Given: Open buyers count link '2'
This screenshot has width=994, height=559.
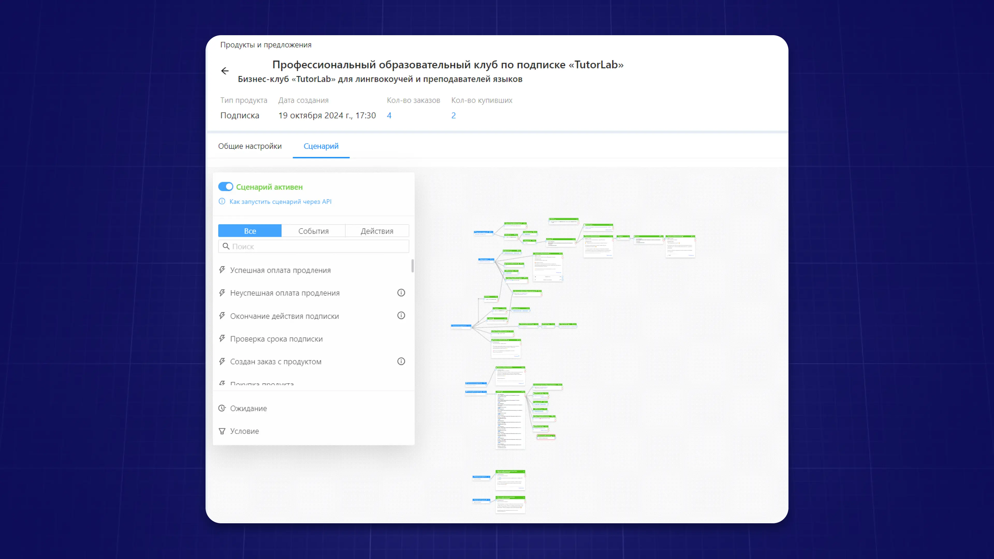Looking at the screenshot, I should coord(454,115).
